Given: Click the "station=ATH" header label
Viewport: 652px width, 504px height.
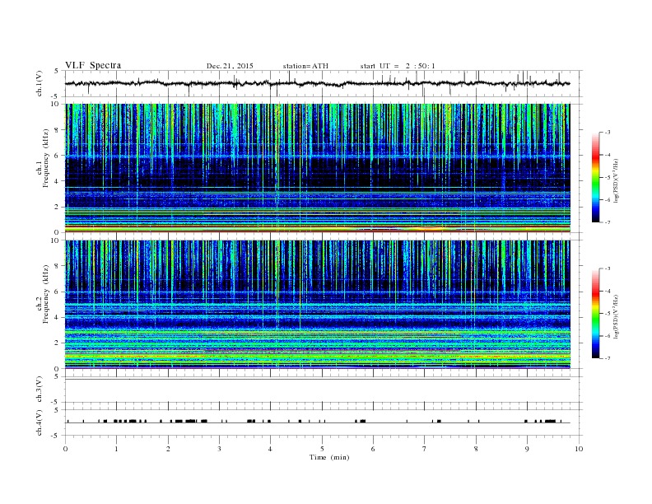Looking at the screenshot, I should [305, 66].
